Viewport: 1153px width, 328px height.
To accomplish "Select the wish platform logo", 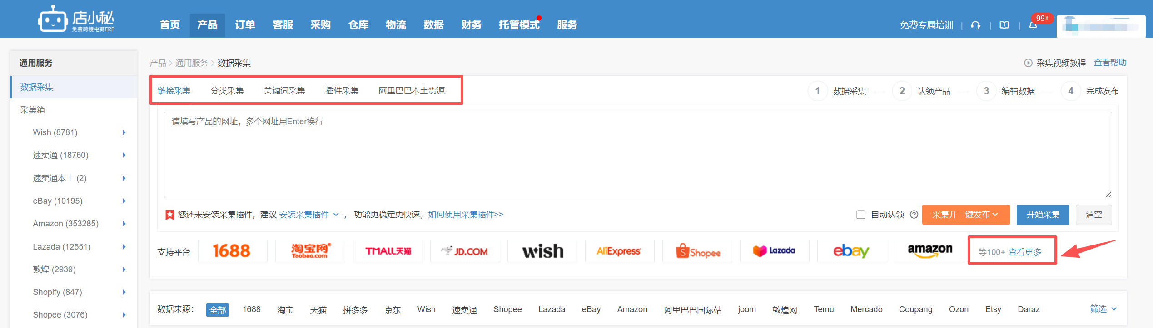I will point(542,251).
